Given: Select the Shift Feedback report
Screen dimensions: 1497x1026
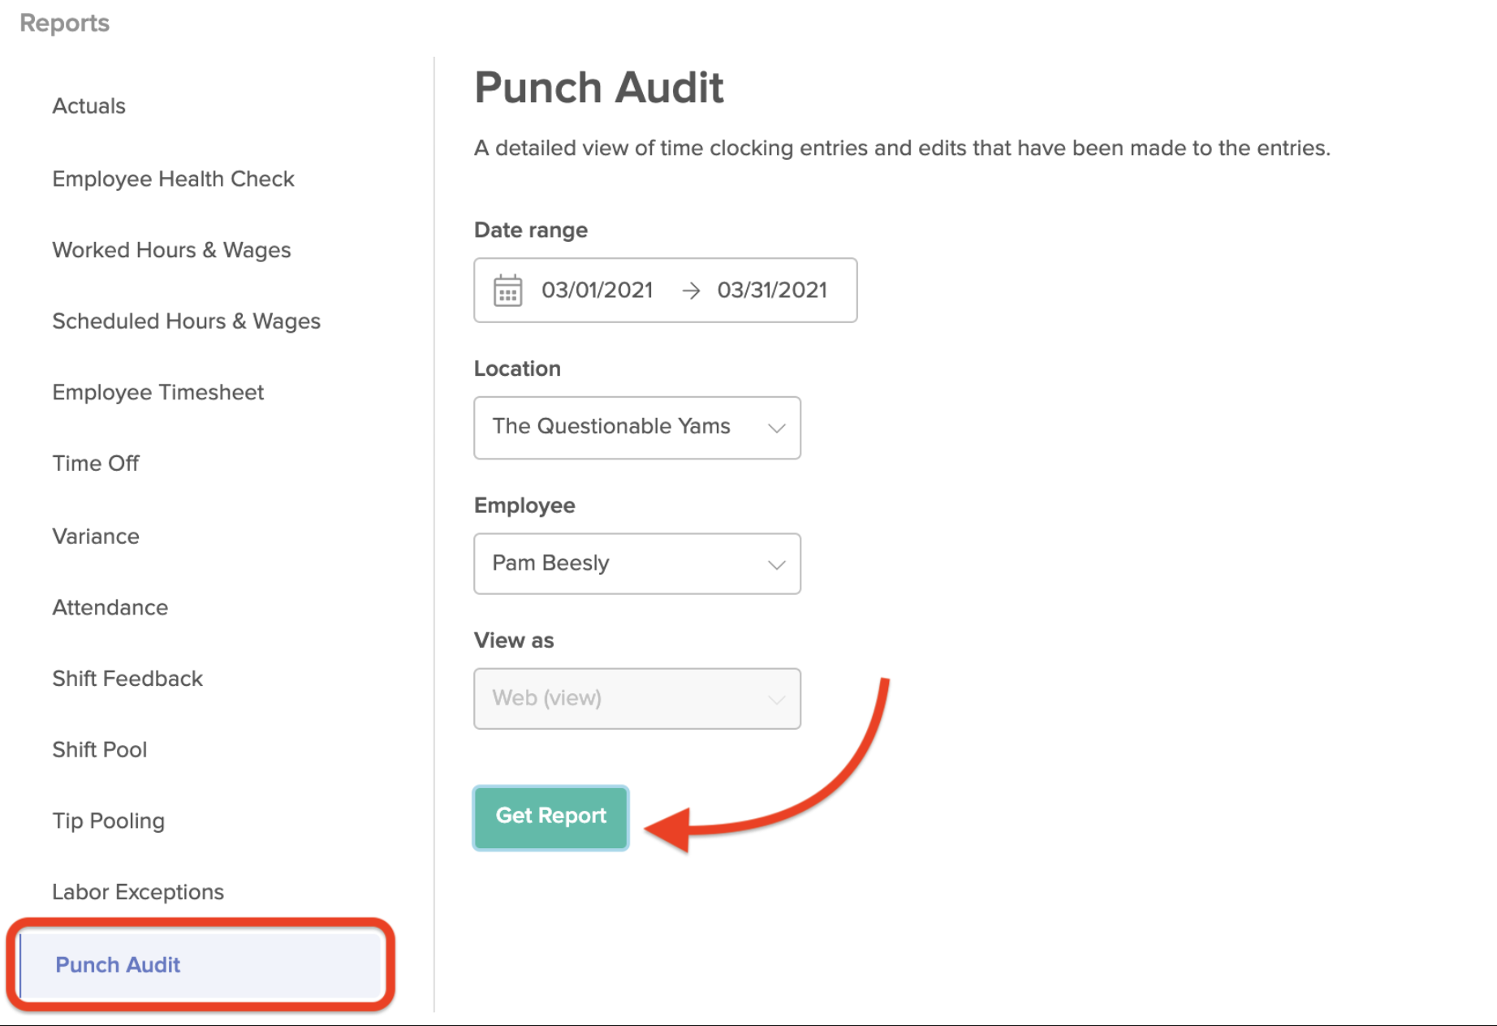Looking at the screenshot, I should (x=127, y=679).
